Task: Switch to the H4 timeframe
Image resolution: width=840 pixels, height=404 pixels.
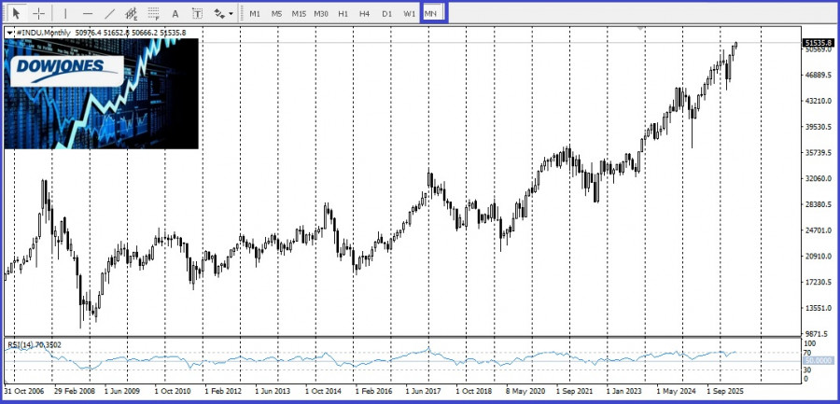Action: point(365,14)
